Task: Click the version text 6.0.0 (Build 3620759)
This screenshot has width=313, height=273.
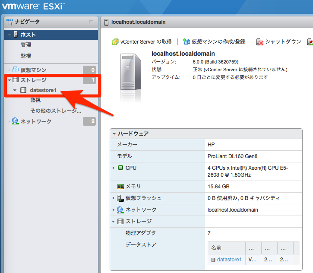Action: click(x=215, y=62)
